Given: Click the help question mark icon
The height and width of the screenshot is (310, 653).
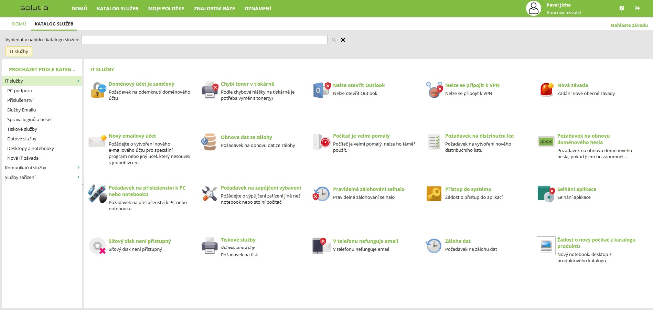Looking at the screenshot, I should click(621, 8).
